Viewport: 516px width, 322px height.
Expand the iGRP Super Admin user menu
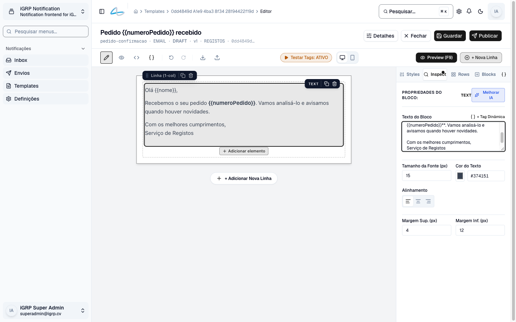(x=46, y=311)
